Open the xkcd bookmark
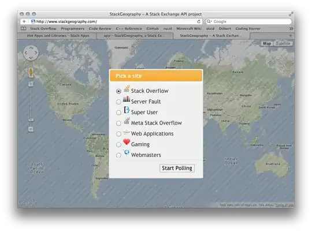Image resolution: width=312 pixels, height=232 pixels. 210,29
